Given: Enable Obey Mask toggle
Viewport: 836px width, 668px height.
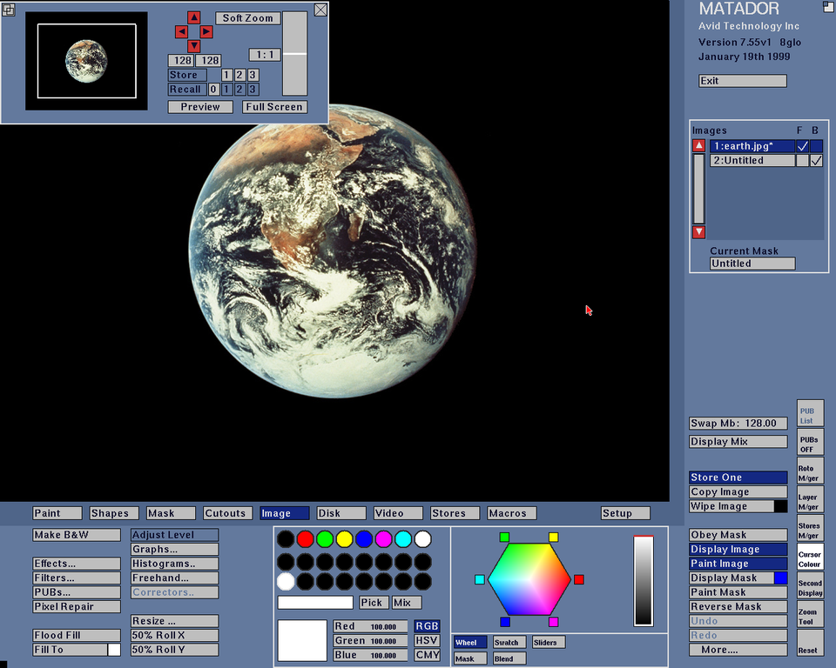Looking at the screenshot, I should coord(738,535).
